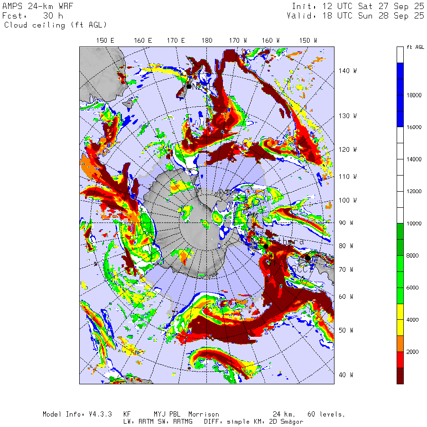Click the '60 levels,' model info text

tap(326, 415)
